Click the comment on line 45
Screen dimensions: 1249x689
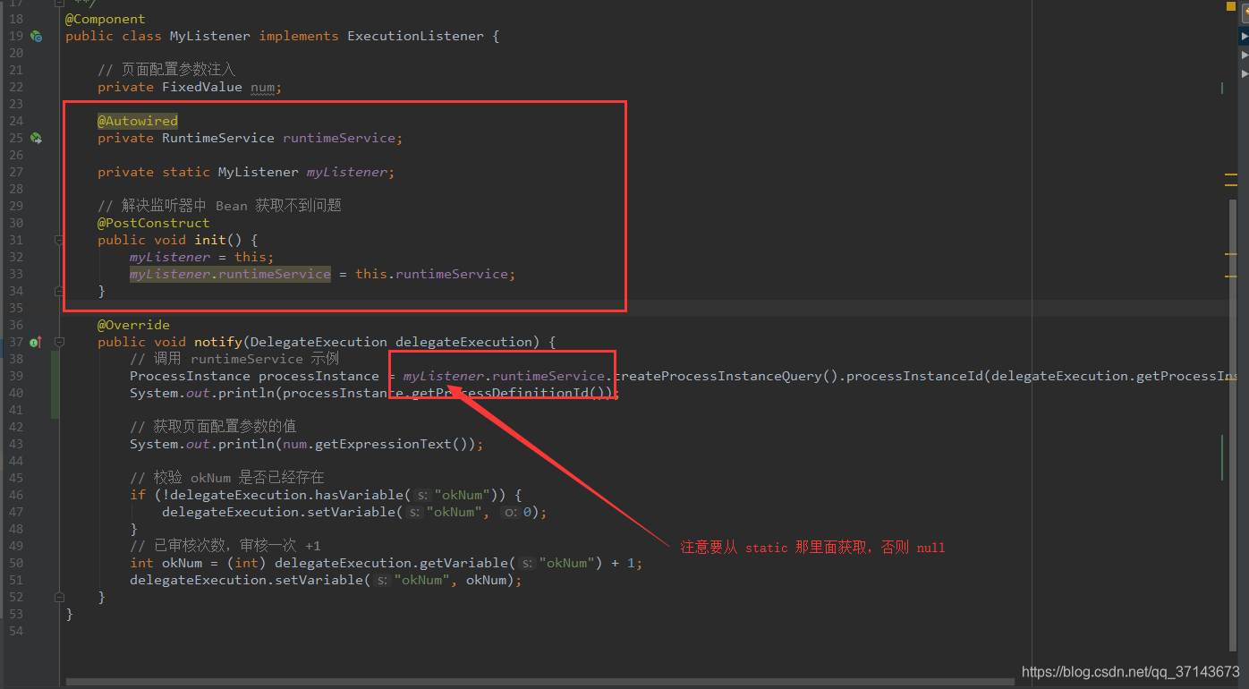[227, 478]
